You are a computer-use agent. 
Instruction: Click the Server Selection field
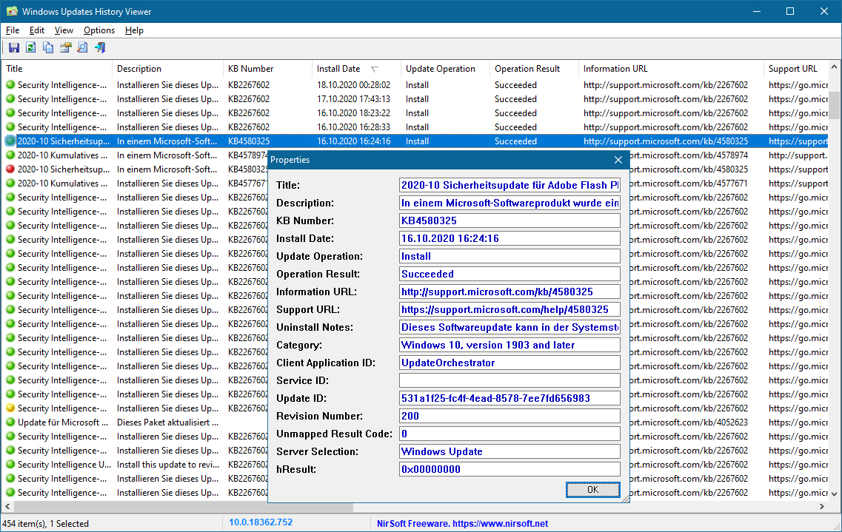(509, 451)
